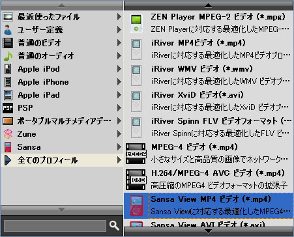Click the Apple iPad label
Screen dimensions: 294x237
coord(38,95)
